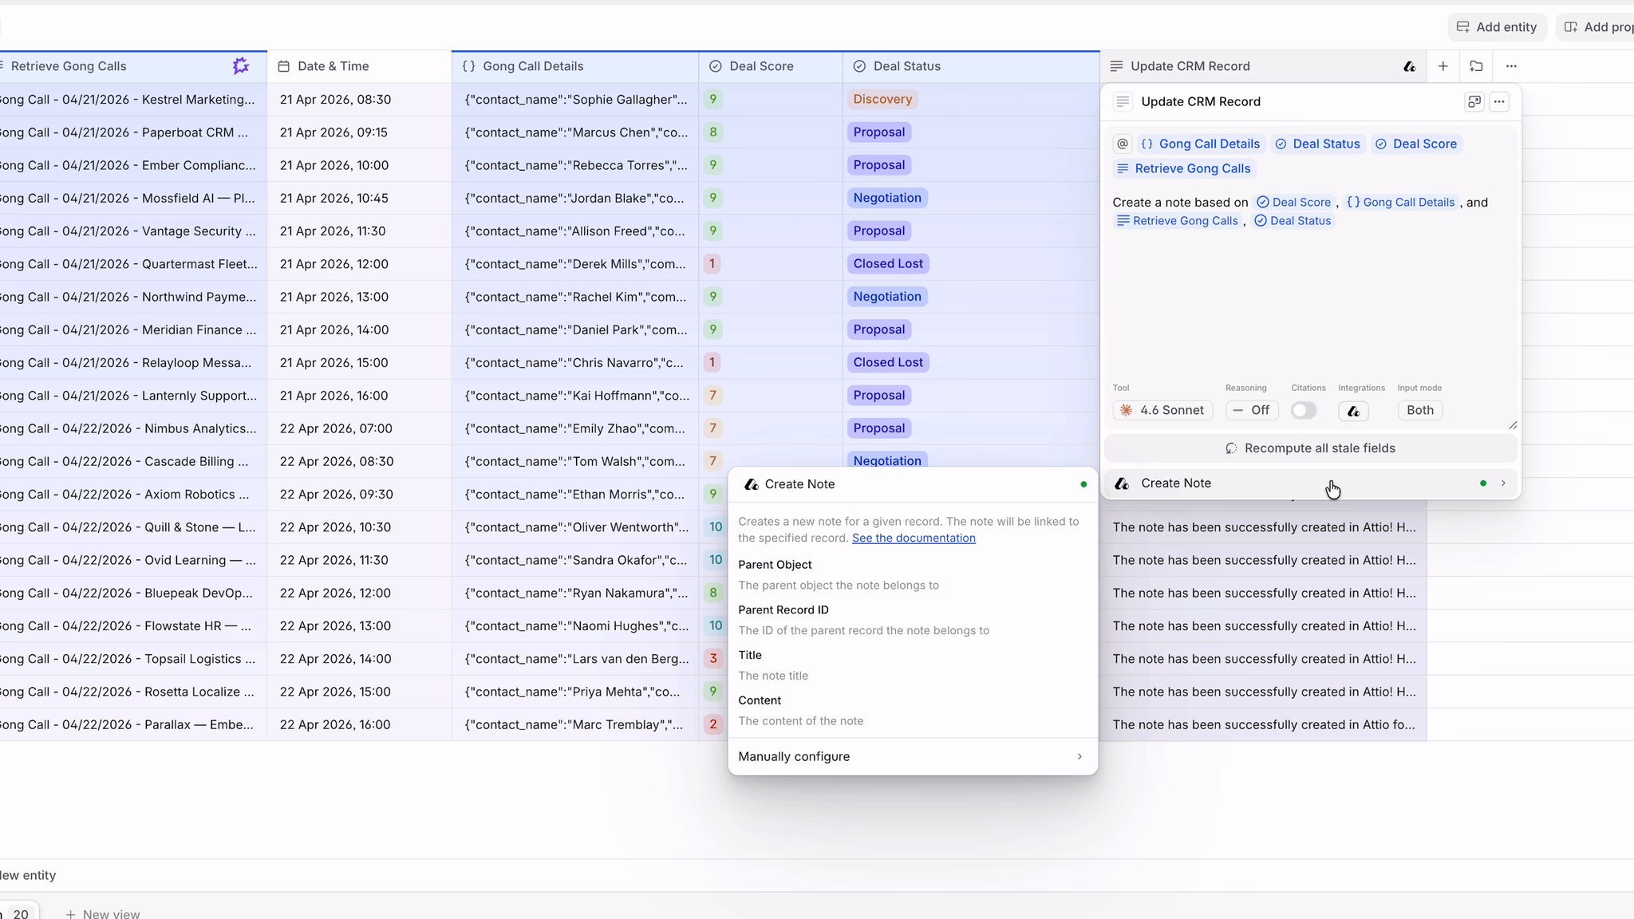
Task: Click the red score 1 badge for Relayloop
Action: pyautogui.click(x=712, y=363)
